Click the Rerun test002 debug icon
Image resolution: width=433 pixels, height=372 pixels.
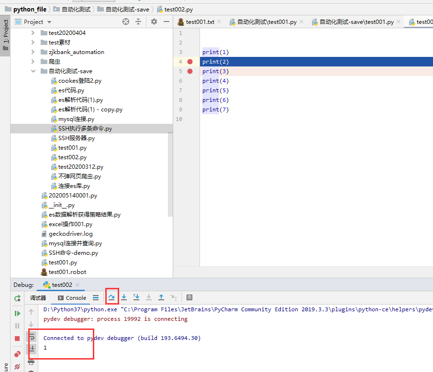[x=17, y=298]
